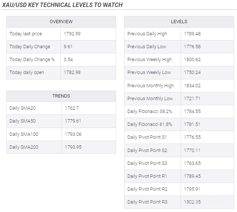Click the Today Daily Change % value 0.54
This screenshot has height=212, width=237.
(69, 60)
